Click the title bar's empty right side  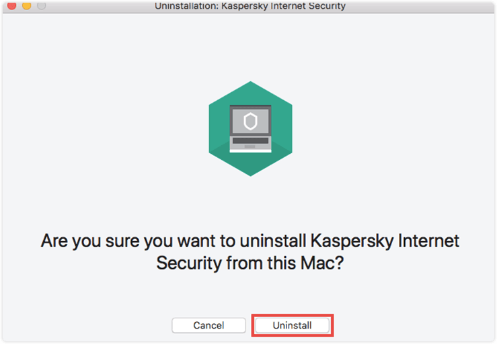(x=418, y=5)
